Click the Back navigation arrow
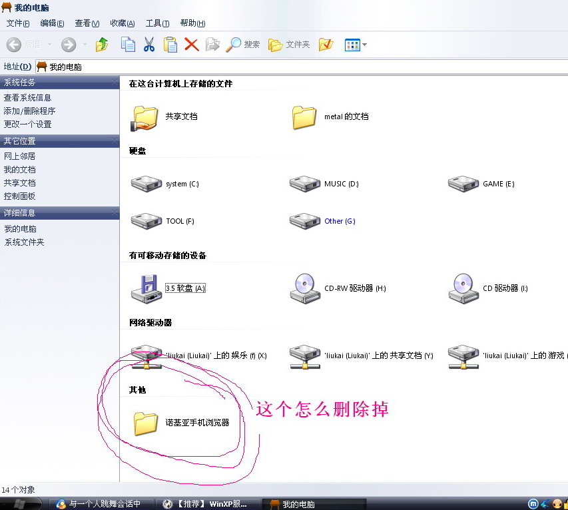 click(x=14, y=45)
